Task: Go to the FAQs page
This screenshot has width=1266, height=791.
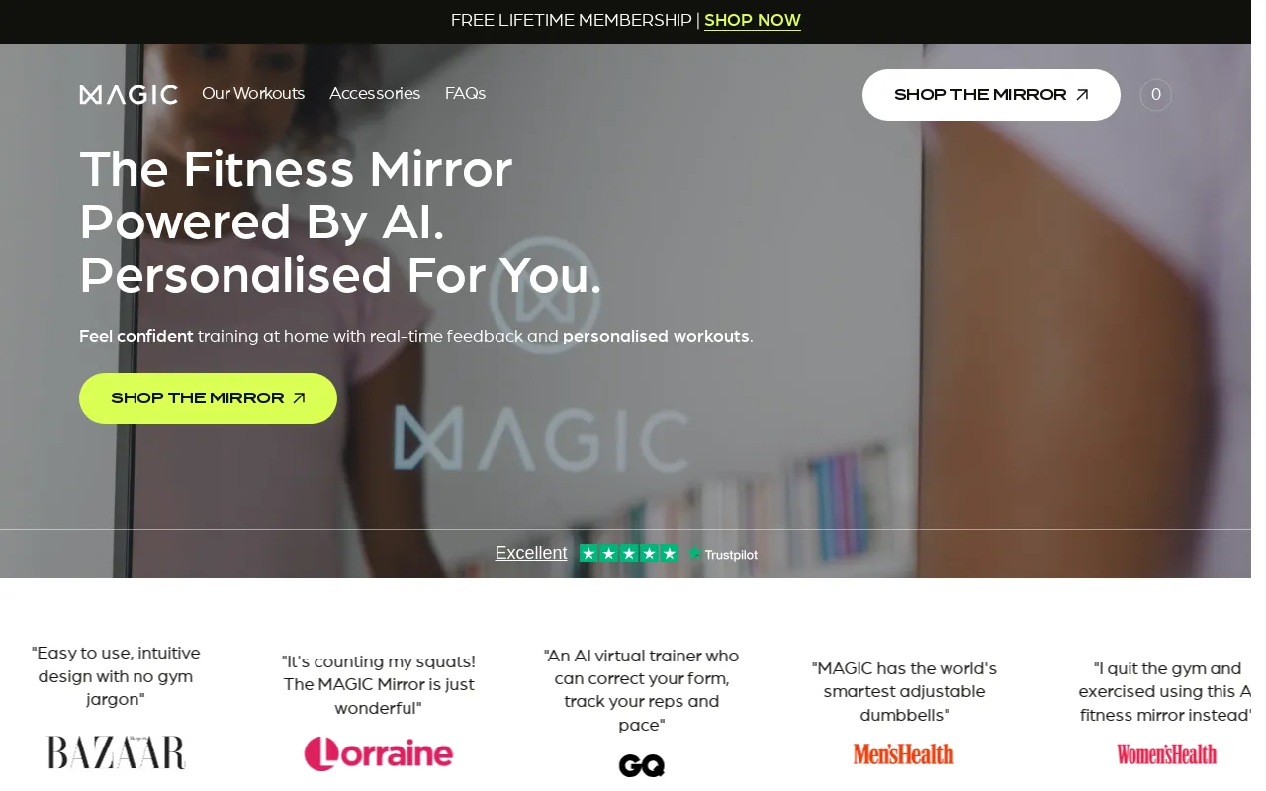Action: pyautogui.click(x=465, y=94)
